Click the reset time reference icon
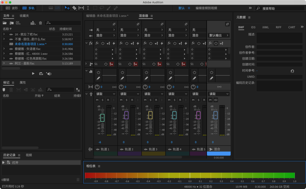 (292, 71)
